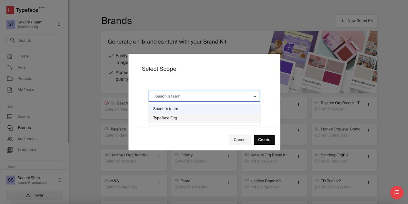Click the My Tasks checklist icon
Image resolution: width=408 pixels, height=204 pixels.
[10, 90]
